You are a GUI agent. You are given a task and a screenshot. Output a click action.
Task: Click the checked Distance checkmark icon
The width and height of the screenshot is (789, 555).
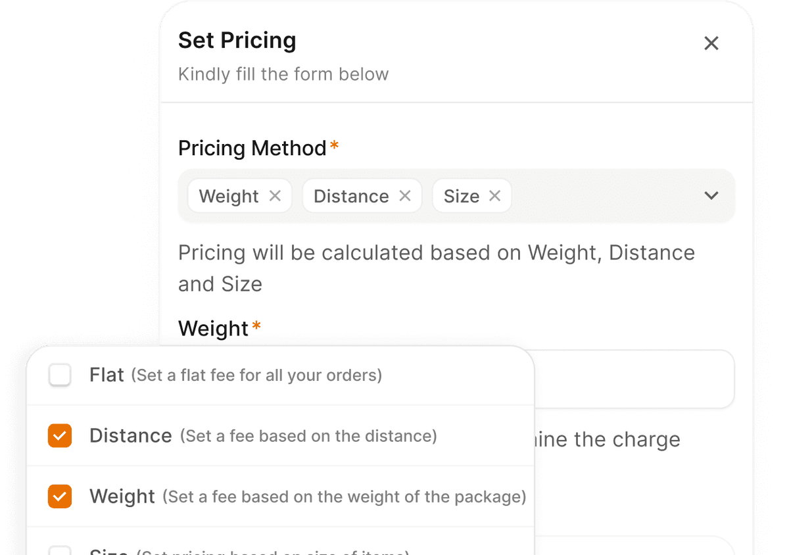(60, 435)
